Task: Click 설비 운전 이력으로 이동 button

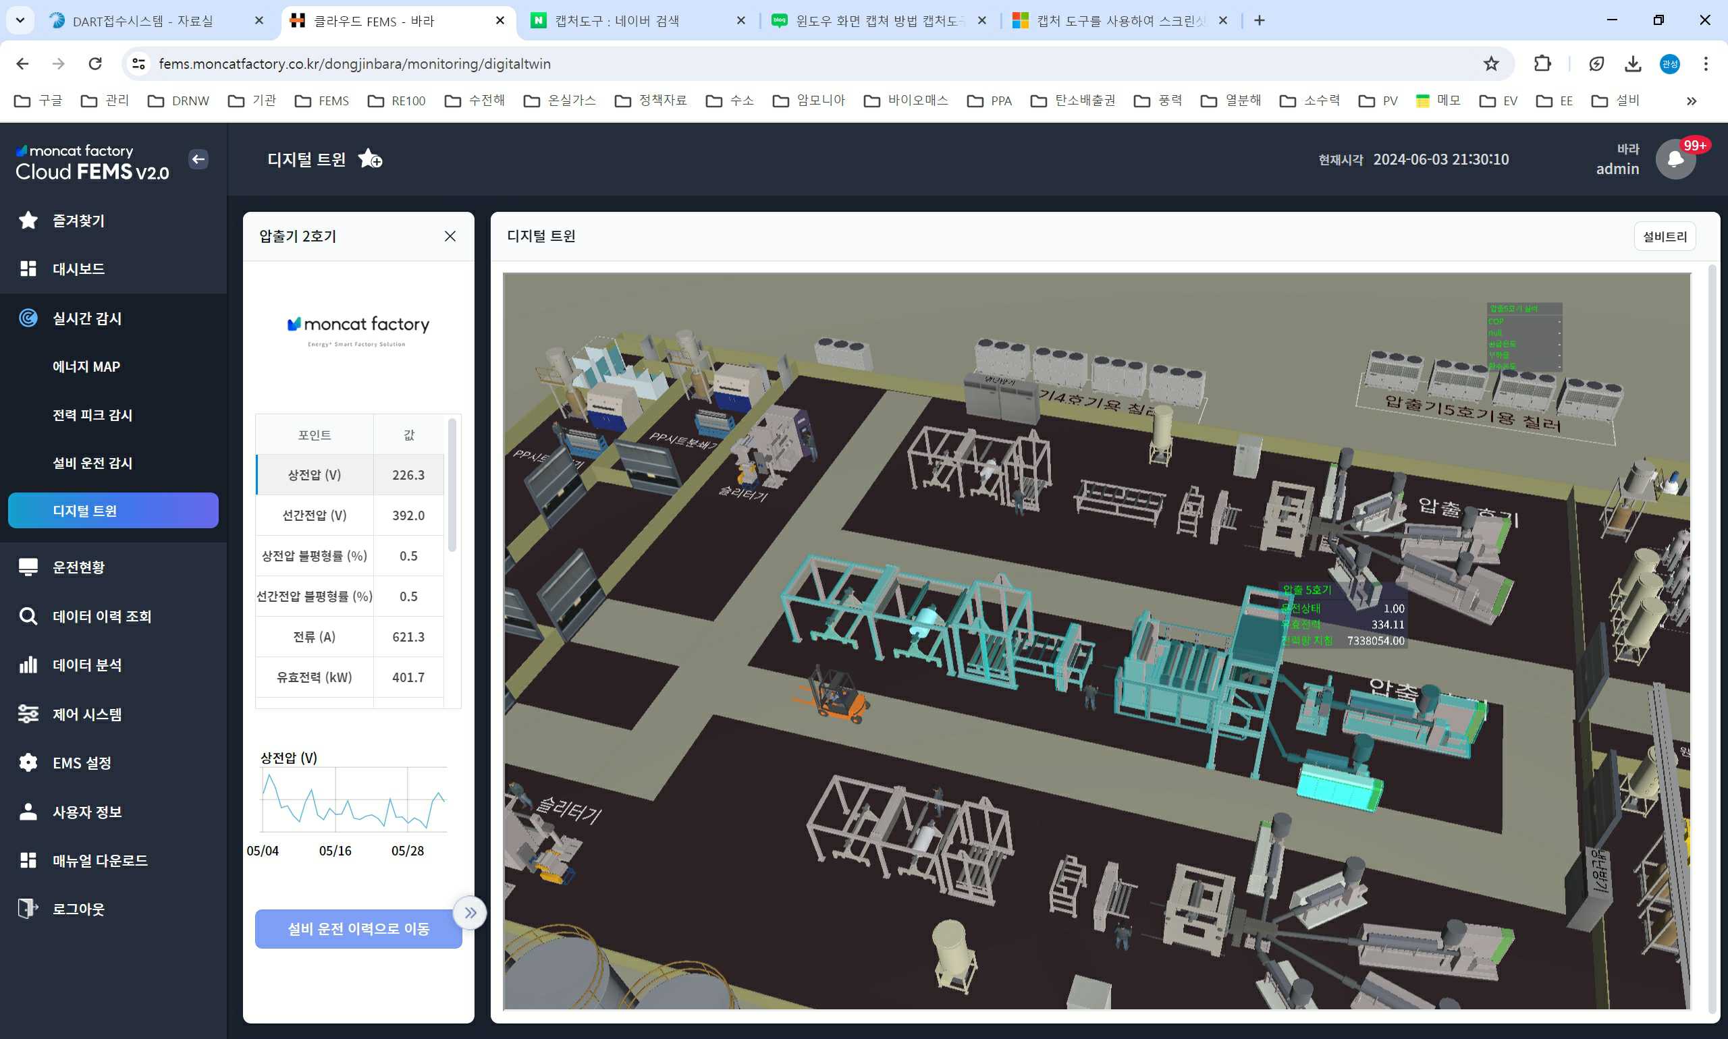Action: click(358, 928)
